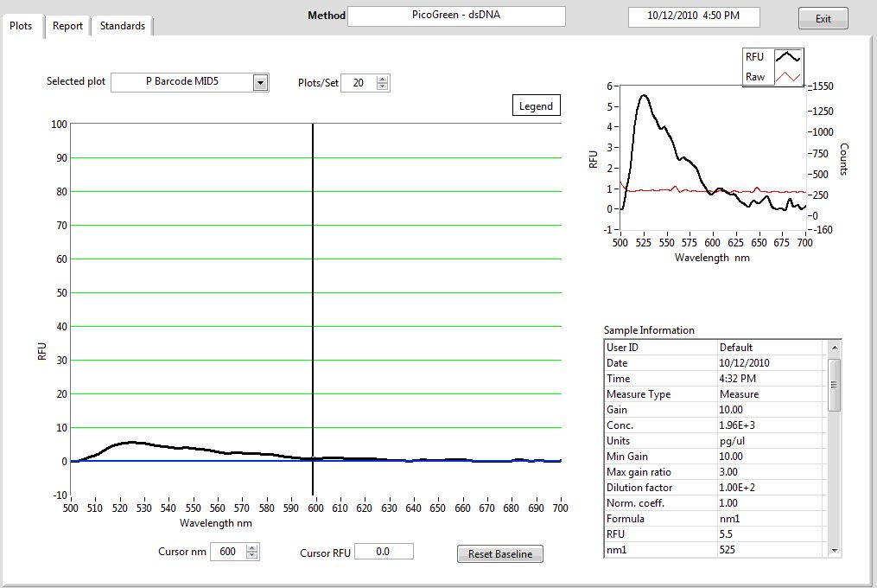Select the Formula value nm1
Viewport: 877px width, 588px height.
coord(729,519)
